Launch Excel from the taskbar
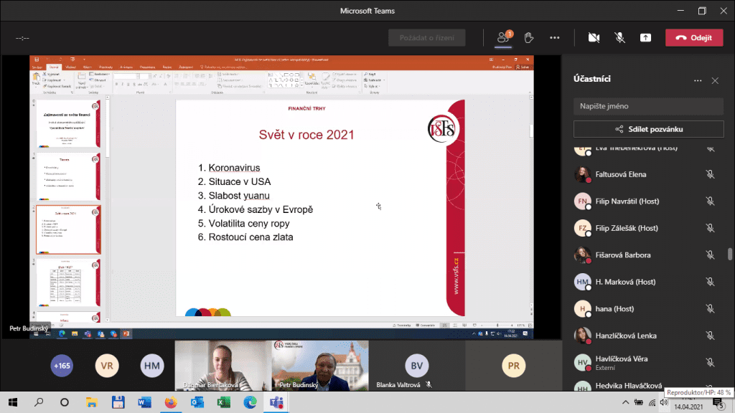 coord(224,402)
